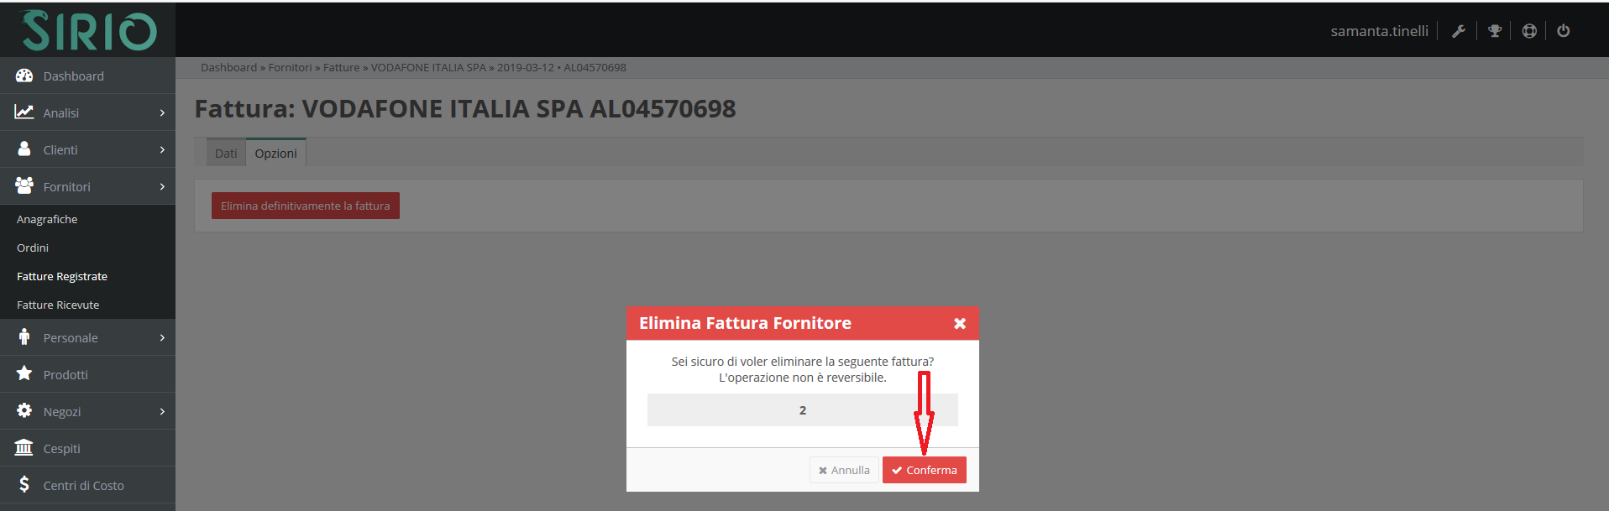This screenshot has height=511, width=1609.
Task: Cancel deletion with Annulla button
Action: 844,470
